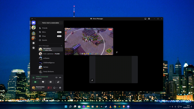Click the Video Connected status text
This screenshot has height=109, width=194.
[x=42, y=77]
